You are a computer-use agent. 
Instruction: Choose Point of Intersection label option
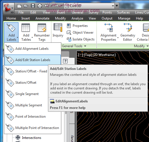[x=30, y=117]
